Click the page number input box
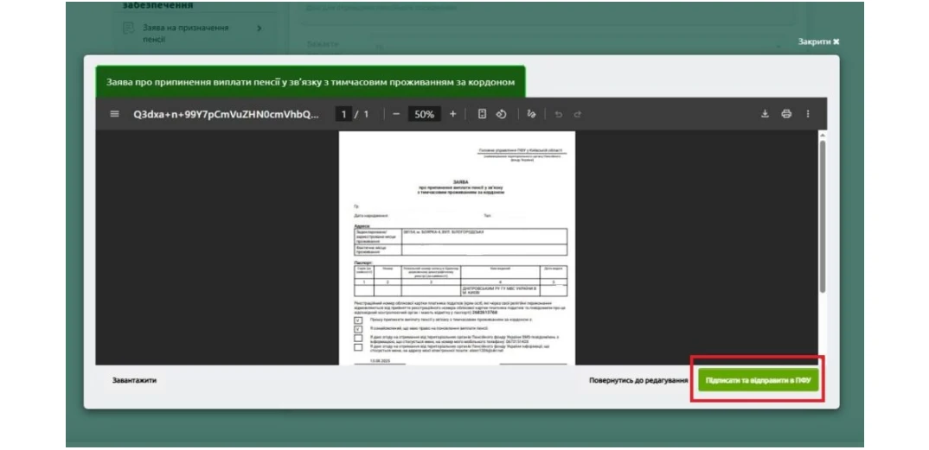This screenshot has height=450, width=929. pos(343,114)
